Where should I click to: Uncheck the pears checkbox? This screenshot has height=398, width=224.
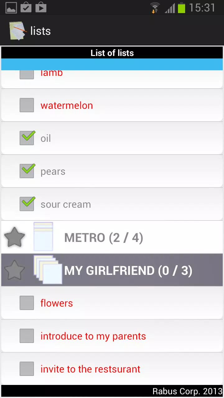click(x=27, y=171)
